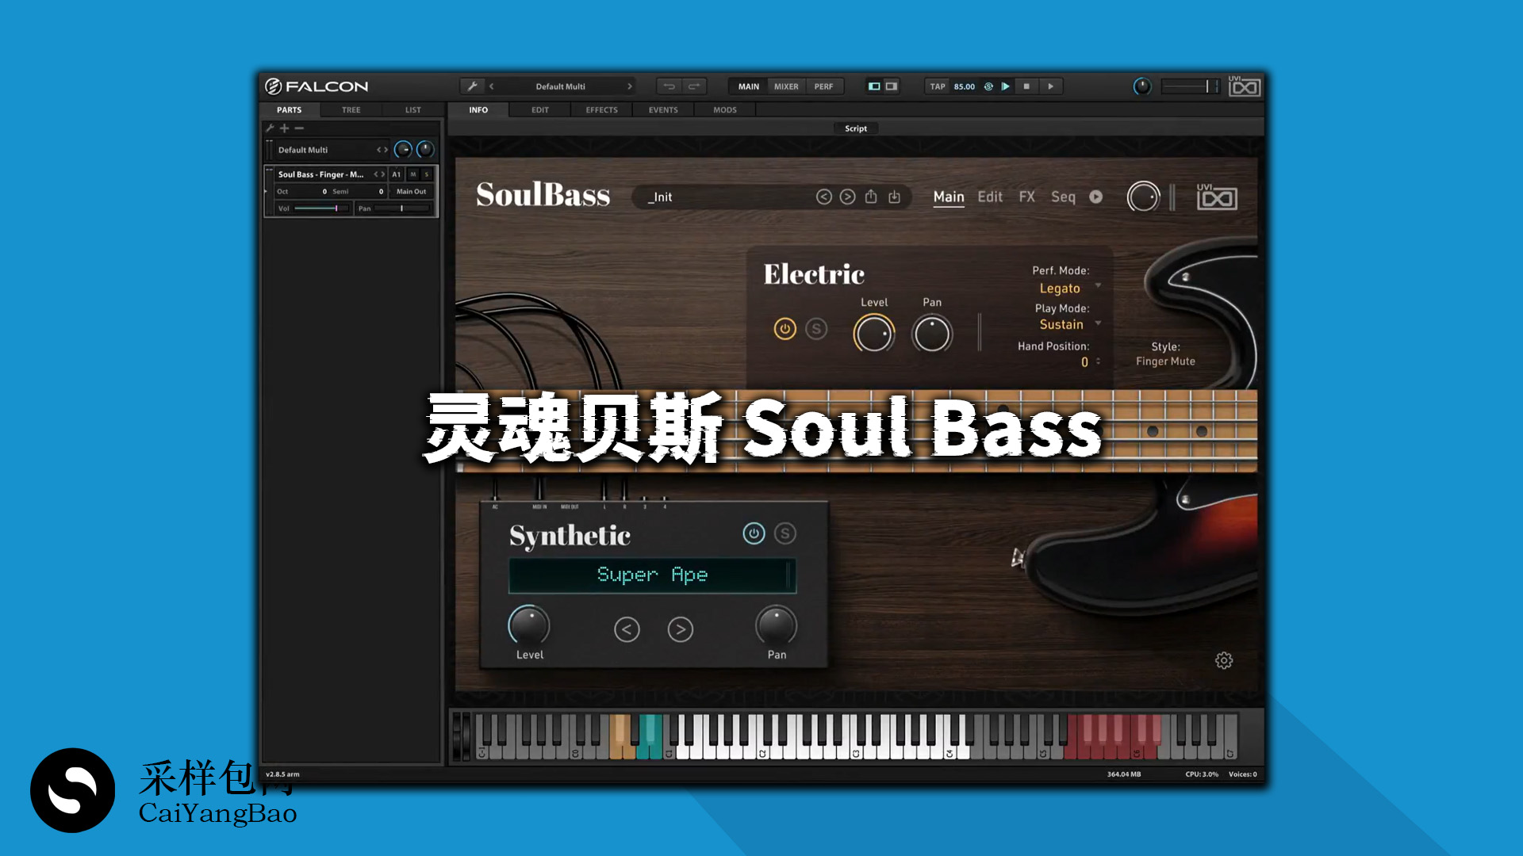Click the undo arrow in Falcon's toolbar
The height and width of the screenshot is (856, 1523).
pyautogui.click(x=669, y=86)
